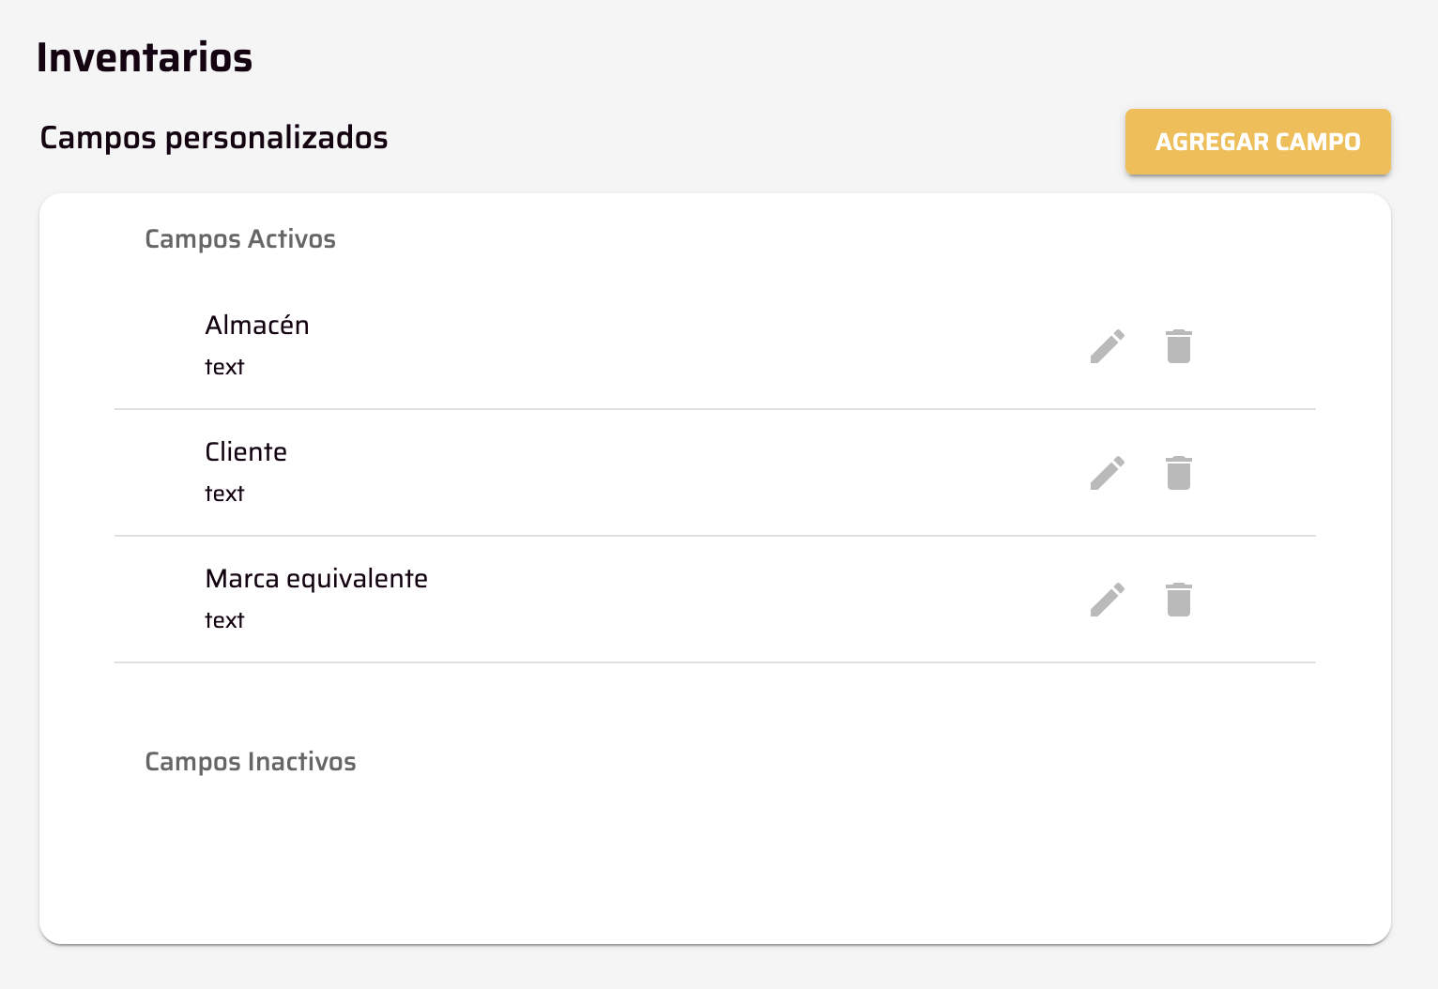Click the Campos Inactivos section header
This screenshot has width=1438, height=989.
coord(251,762)
